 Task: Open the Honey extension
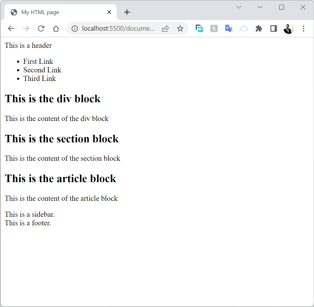[x=214, y=28]
